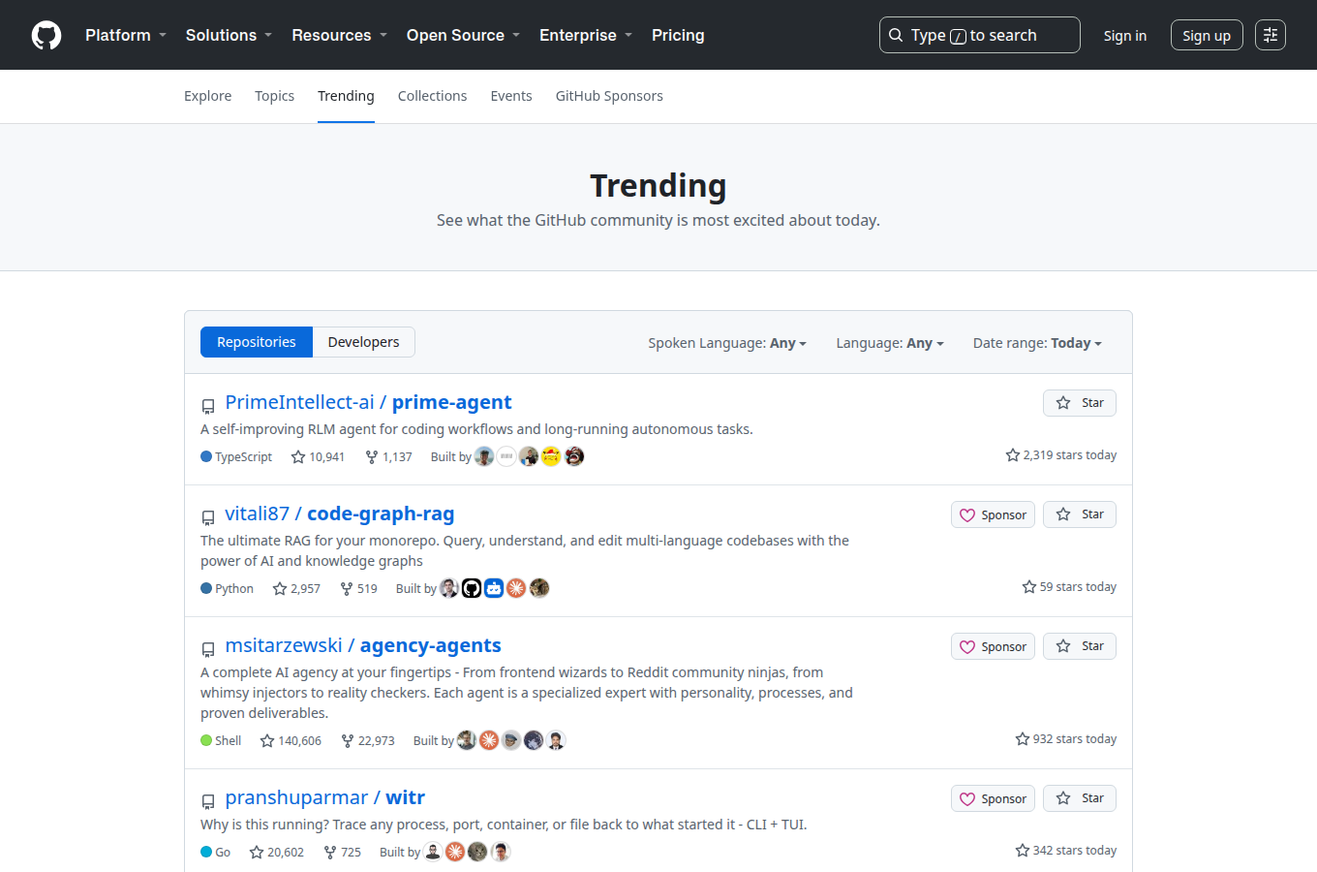Click the GitHub logo icon

46,35
